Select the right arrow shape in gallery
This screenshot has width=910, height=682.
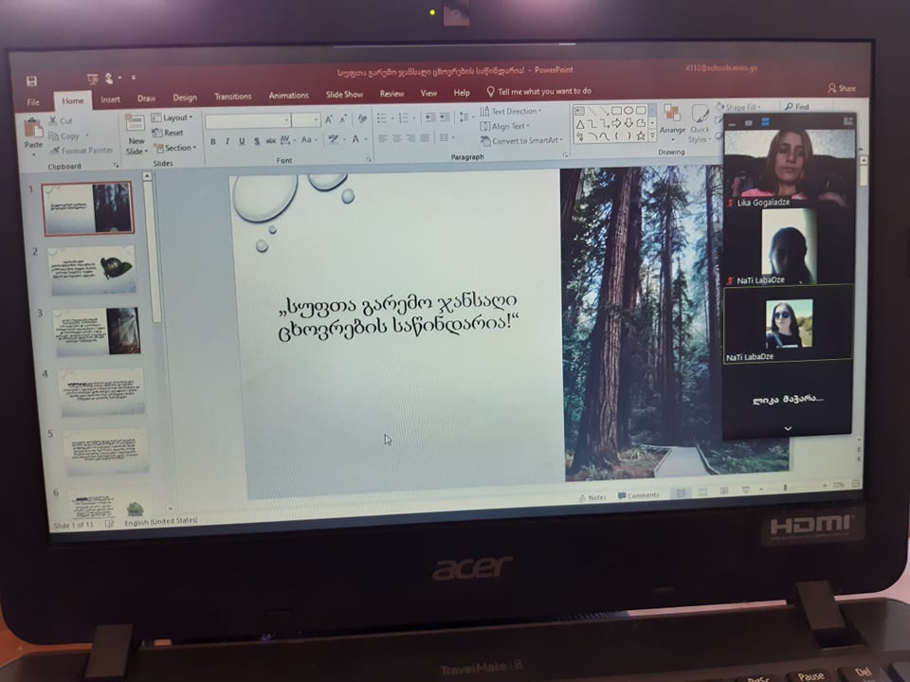616,123
